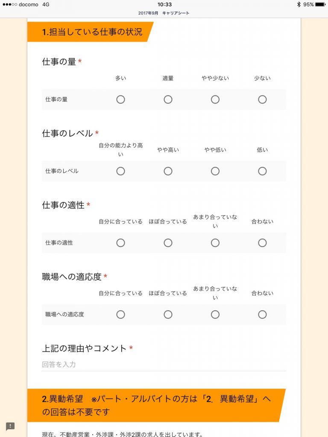Viewport: 328px width, 437px height.
Task: Select 多い for 仕事の量
Action: tap(120, 99)
